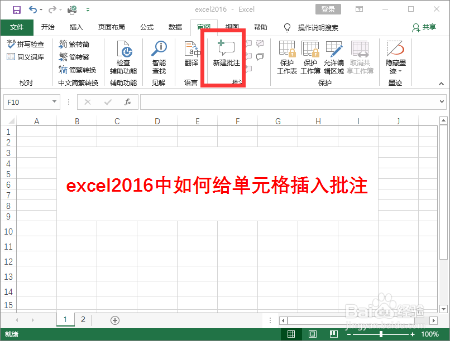This screenshot has width=450, height=341.
Task: Select column D header
Action: (x=157, y=121)
